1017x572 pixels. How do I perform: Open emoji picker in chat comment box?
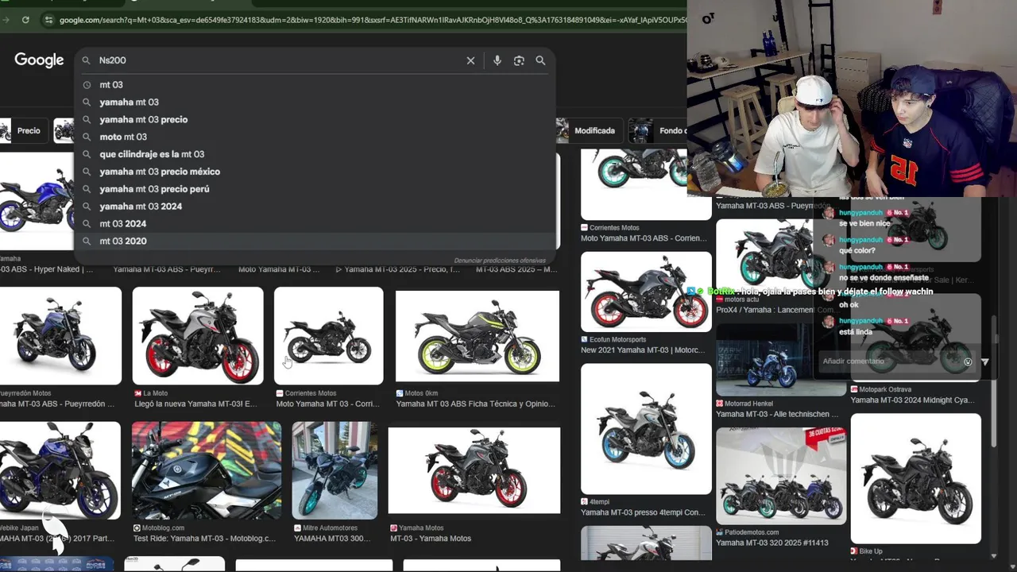click(x=968, y=361)
